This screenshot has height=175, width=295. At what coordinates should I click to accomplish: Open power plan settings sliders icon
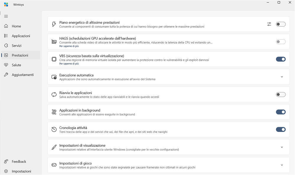[x=269, y=24]
